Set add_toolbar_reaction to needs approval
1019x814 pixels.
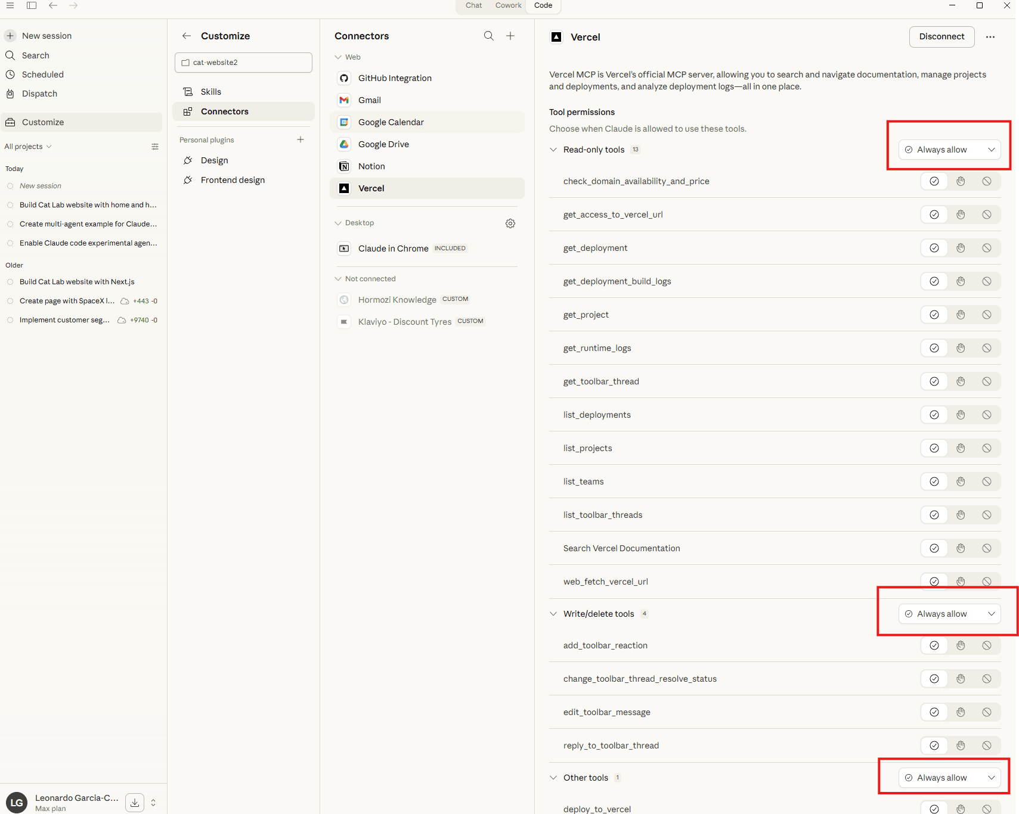pos(961,645)
